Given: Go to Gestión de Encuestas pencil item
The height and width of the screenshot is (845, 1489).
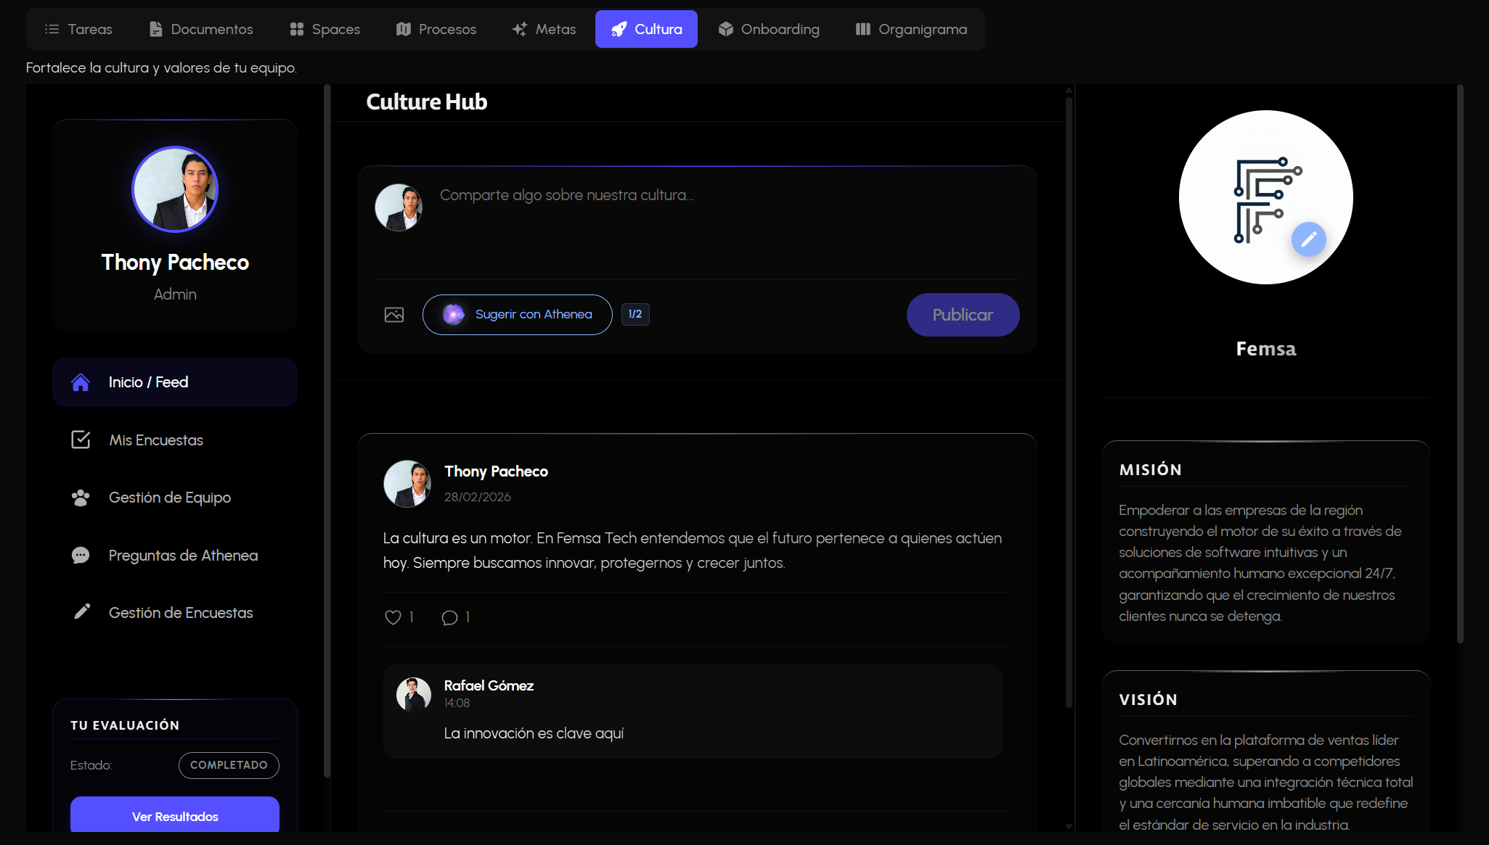Looking at the screenshot, I should [x=180, y=613].
